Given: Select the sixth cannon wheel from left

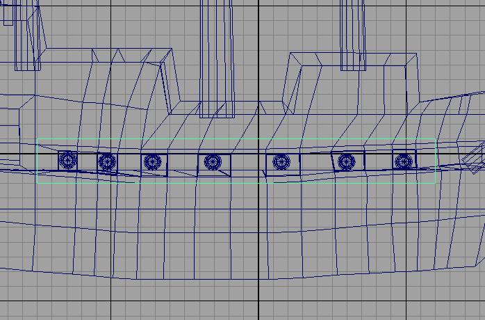Looking at the screenshot, I should (x=347, y=161).
